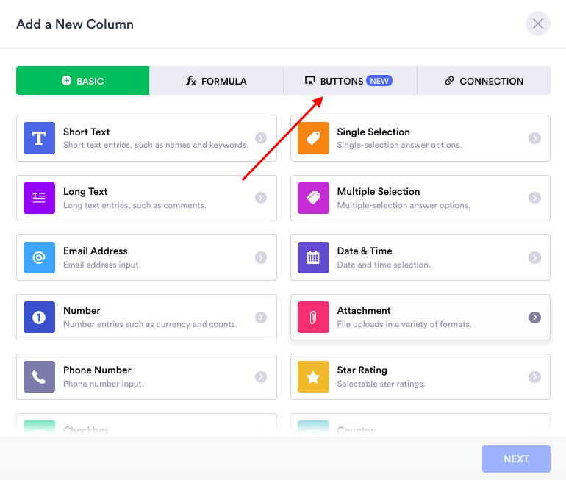Click the Multiple Selection tags icon
Image resolution: width=566 pixels, height=480 pixels.
pos(313,198)
